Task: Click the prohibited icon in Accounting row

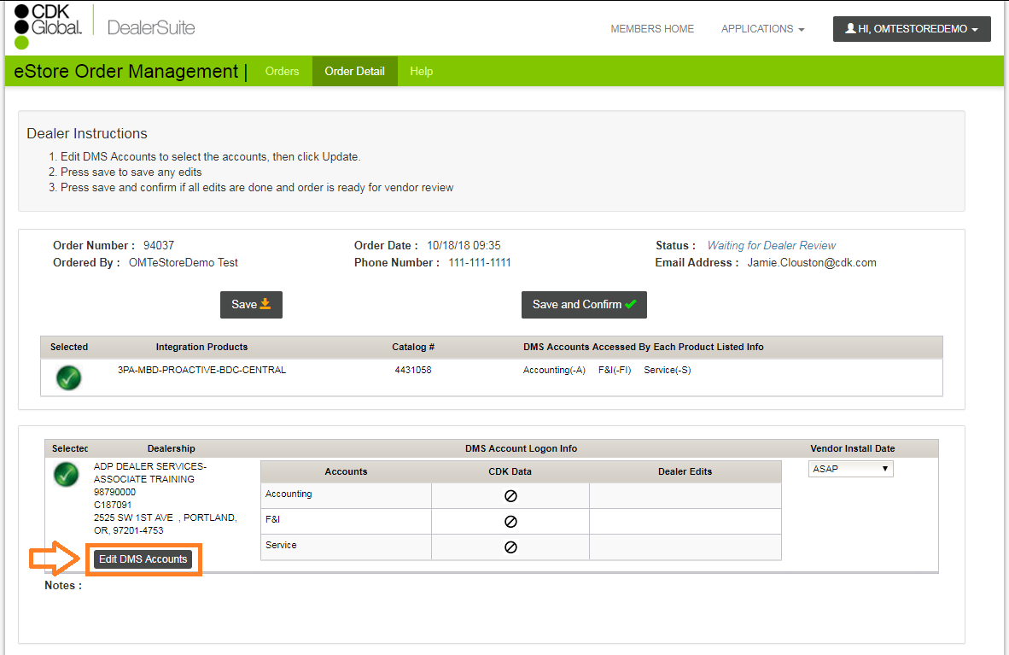Action: [x=510, y=496]
